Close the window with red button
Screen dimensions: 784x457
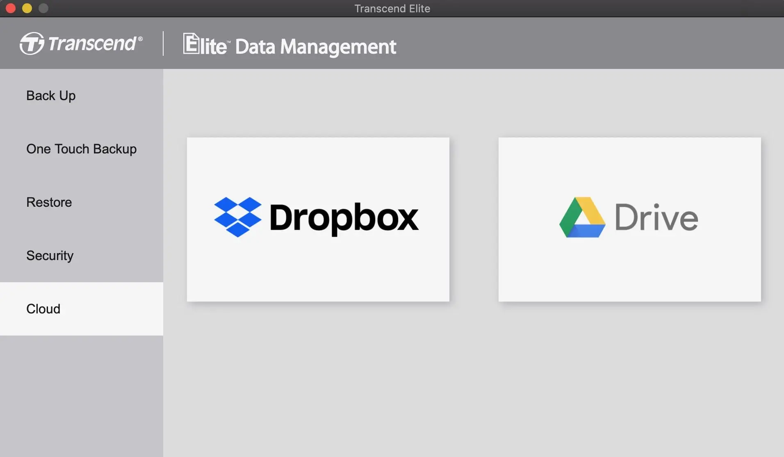11,8
